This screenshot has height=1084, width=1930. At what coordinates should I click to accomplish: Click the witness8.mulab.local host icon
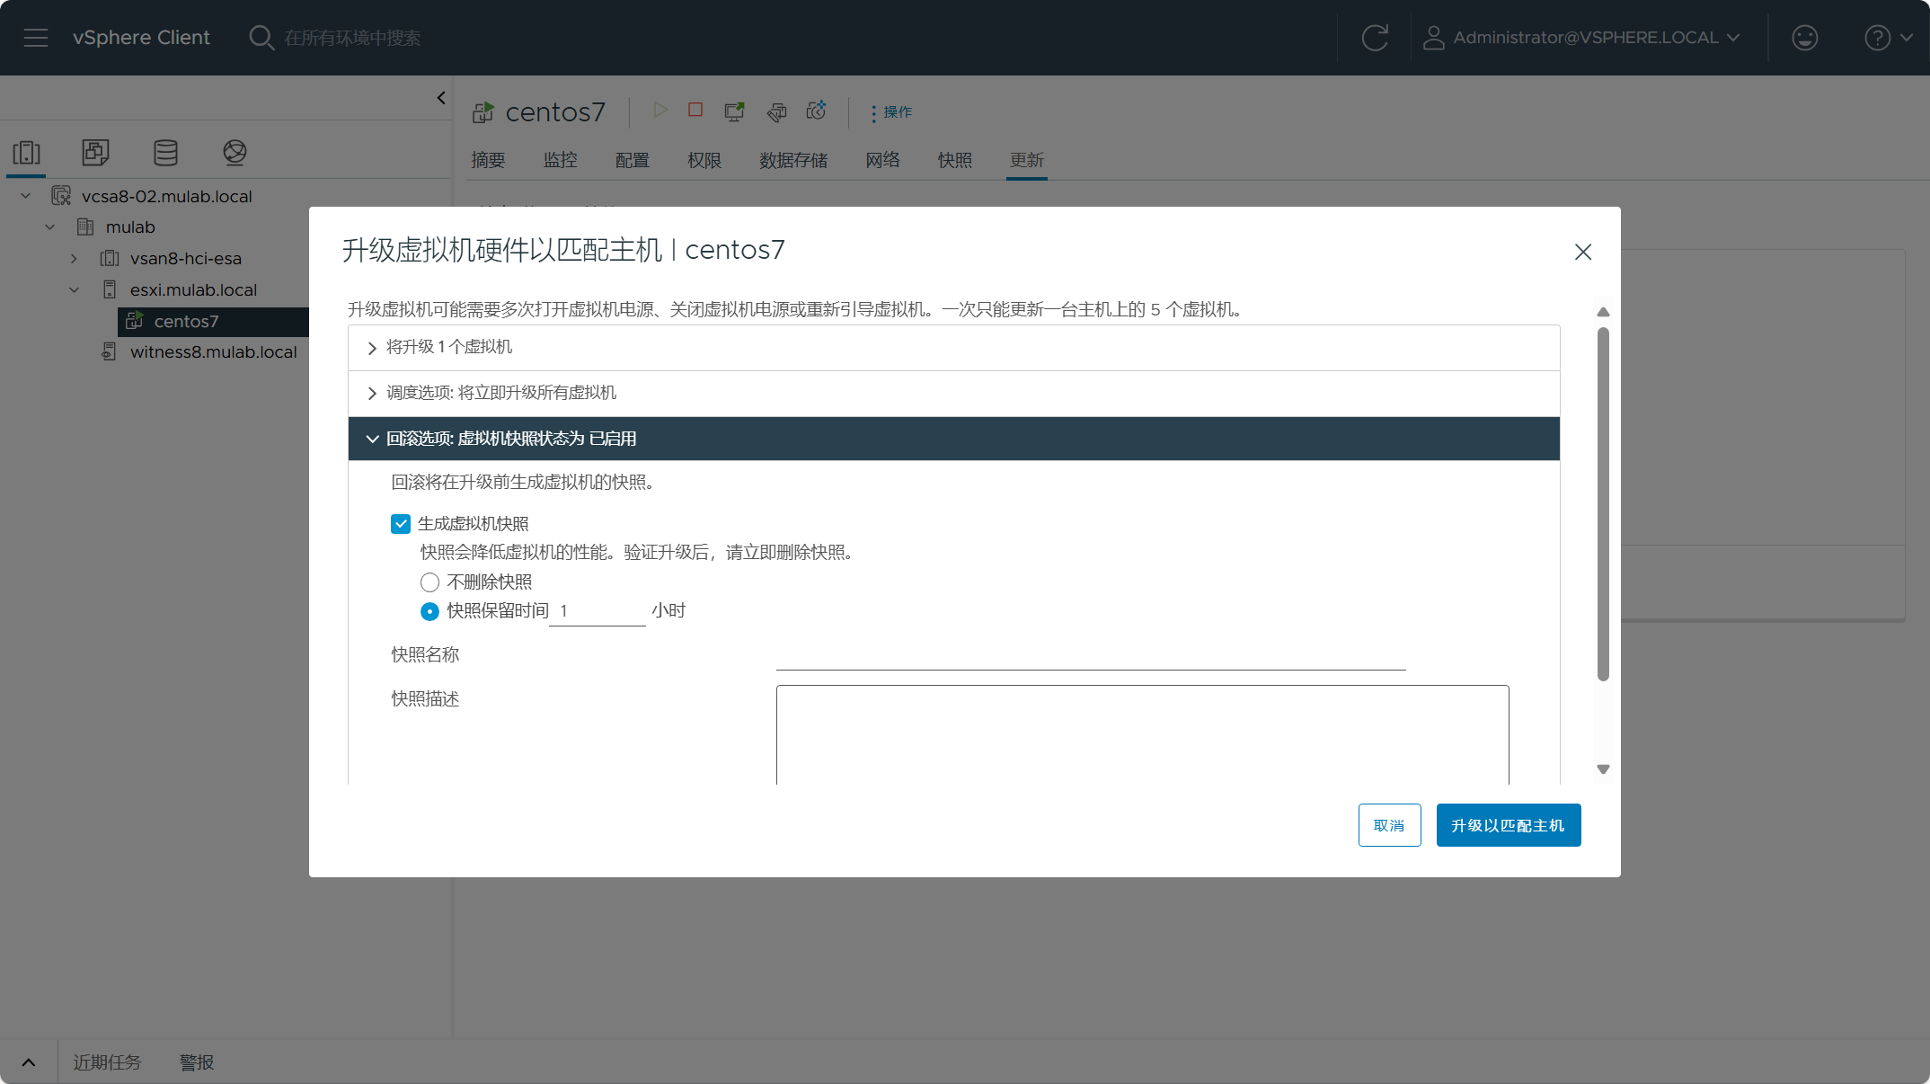pyautogui.click(x=109, y=351)
